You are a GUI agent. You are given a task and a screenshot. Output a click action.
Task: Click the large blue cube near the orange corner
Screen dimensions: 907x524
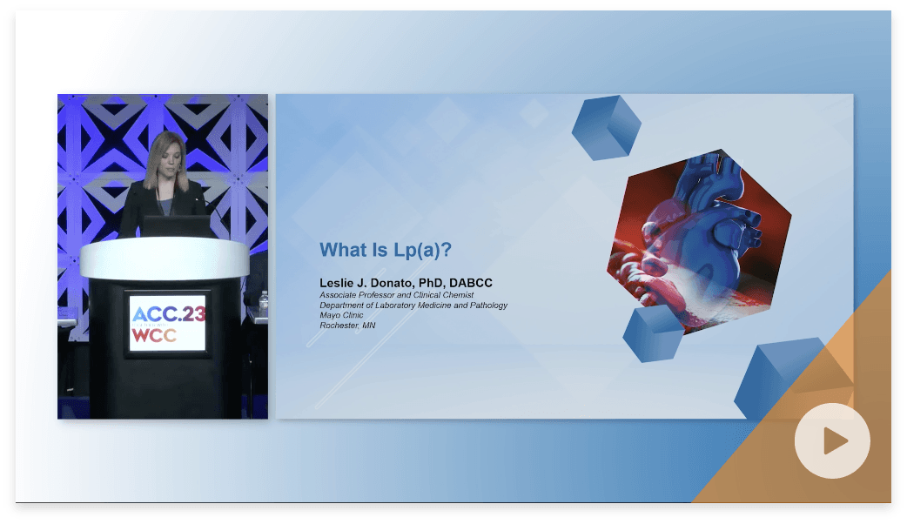pyautogui.click(x=777, y=379)
